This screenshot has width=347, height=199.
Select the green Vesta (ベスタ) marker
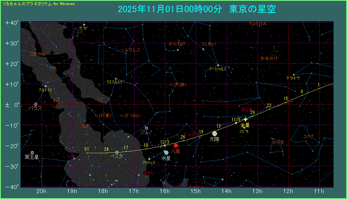pos(117,152)
